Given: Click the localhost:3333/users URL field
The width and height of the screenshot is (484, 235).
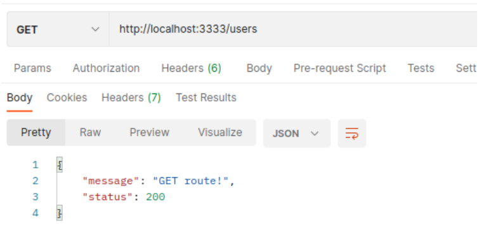Looking at the screenshot, I should [x=293, y=29].
